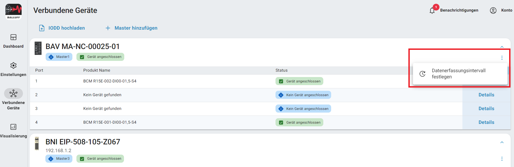Open Details for port 4
The image size is (514, 167).
coord(486,122)
